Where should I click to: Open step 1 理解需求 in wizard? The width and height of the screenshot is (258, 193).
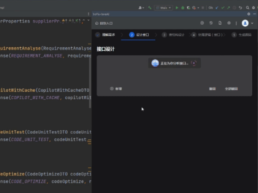(x=105, y=35)
